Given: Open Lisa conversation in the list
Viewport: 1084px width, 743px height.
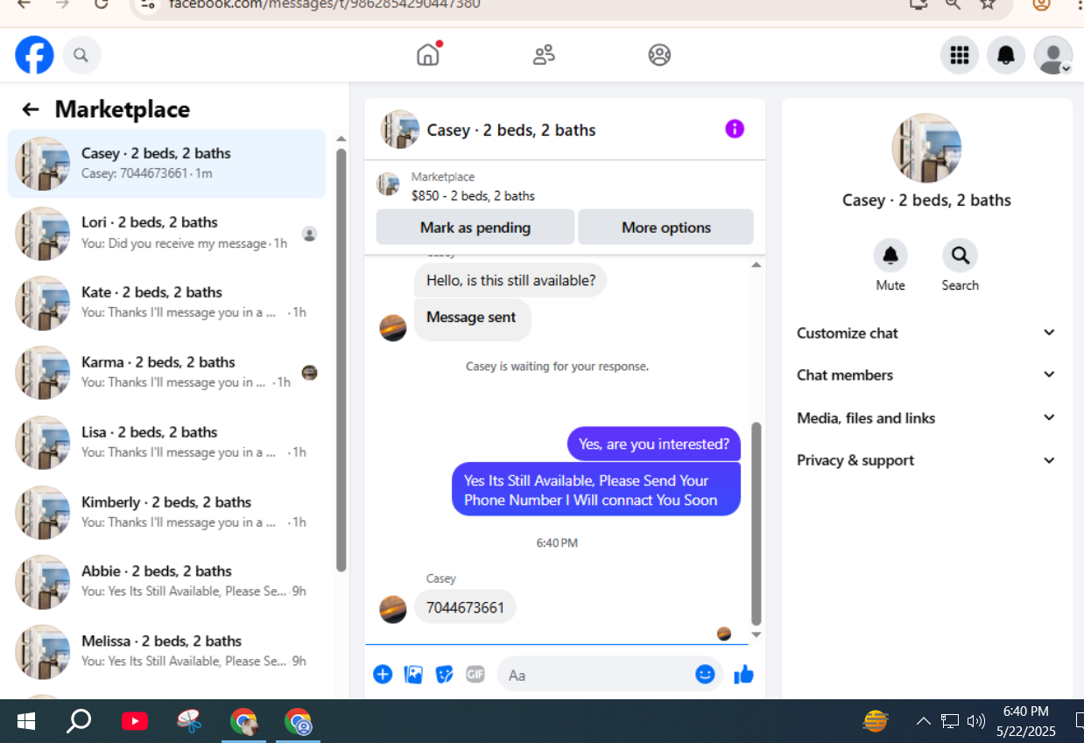Looking at the screenshot, I should pos(166,443).
